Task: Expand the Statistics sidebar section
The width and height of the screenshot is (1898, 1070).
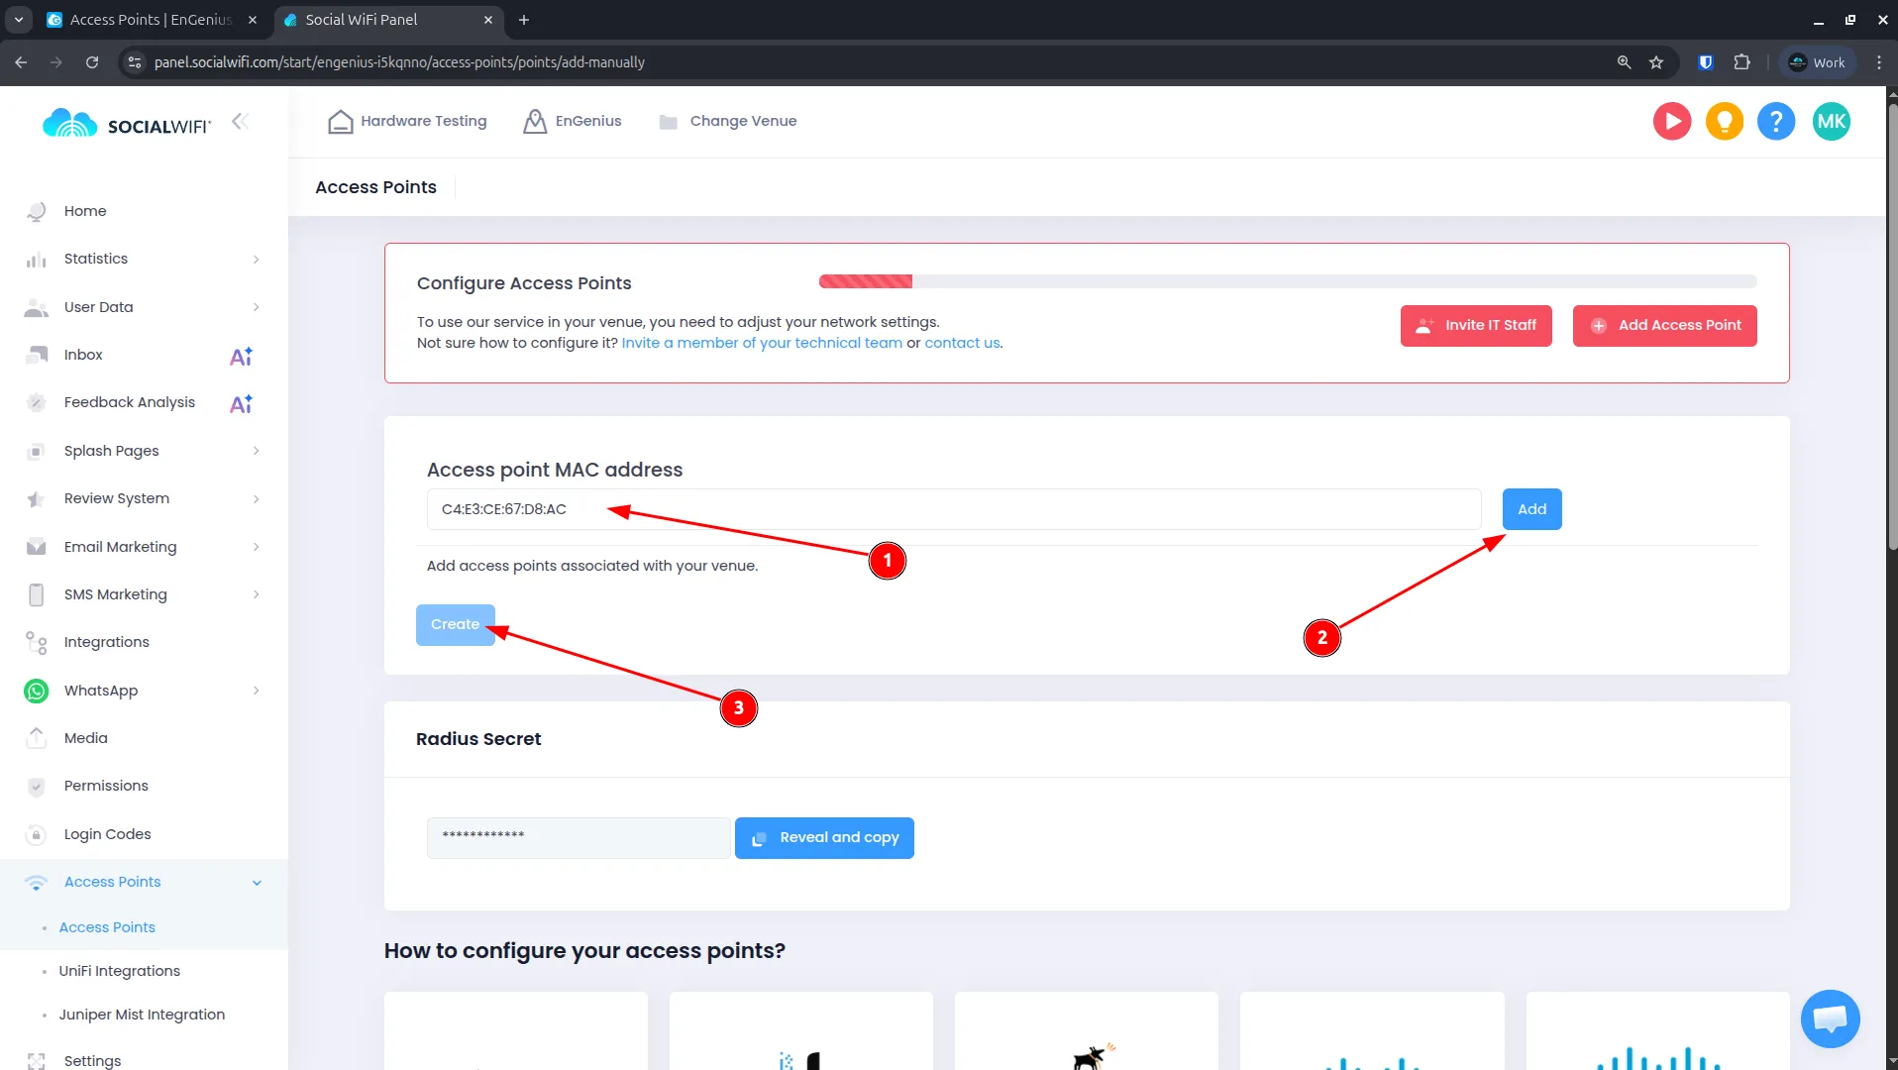Action: click(146, 259)
